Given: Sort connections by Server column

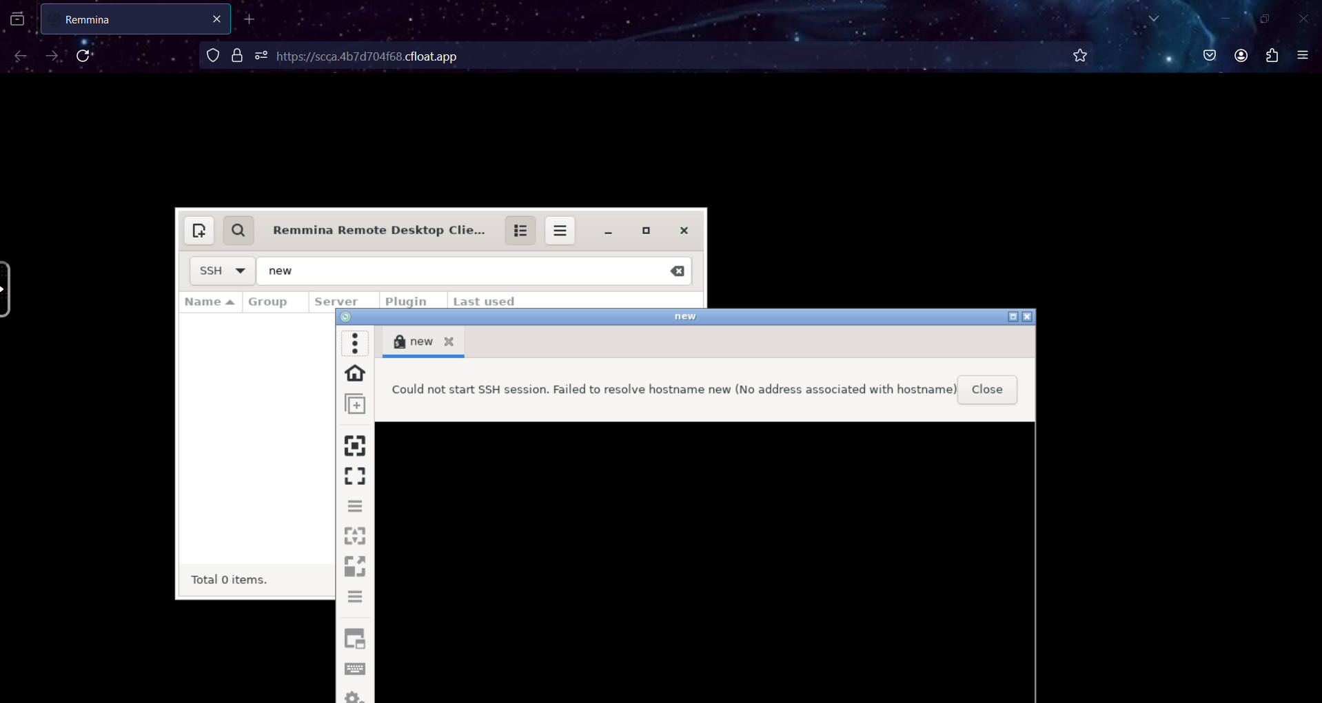Looking at the screenshot, I should [x=343, y=302].
